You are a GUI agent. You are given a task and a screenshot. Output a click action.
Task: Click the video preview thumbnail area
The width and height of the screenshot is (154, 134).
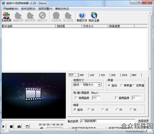point(34,96)
